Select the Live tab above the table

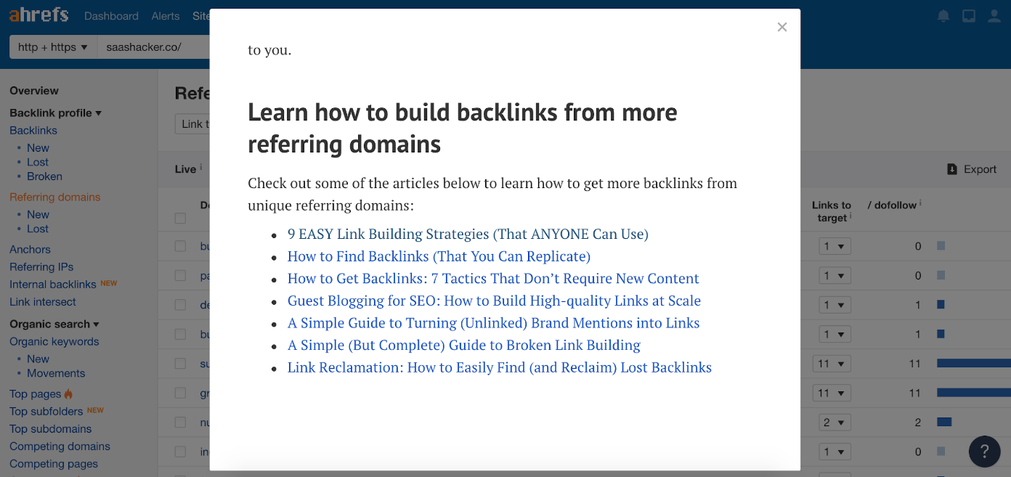(x=185, y=169)
